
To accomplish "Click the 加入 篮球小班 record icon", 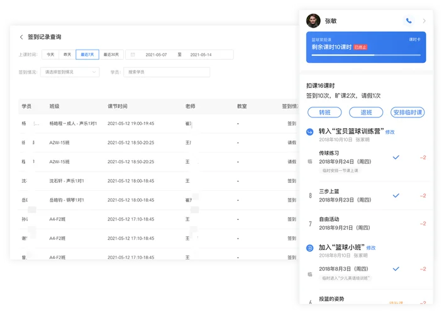I will (310, 248).
